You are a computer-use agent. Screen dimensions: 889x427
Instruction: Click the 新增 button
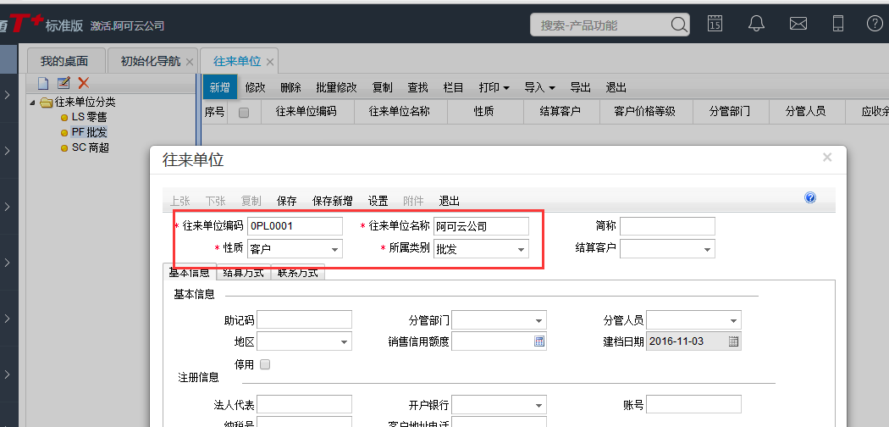(x=220, y=87)
